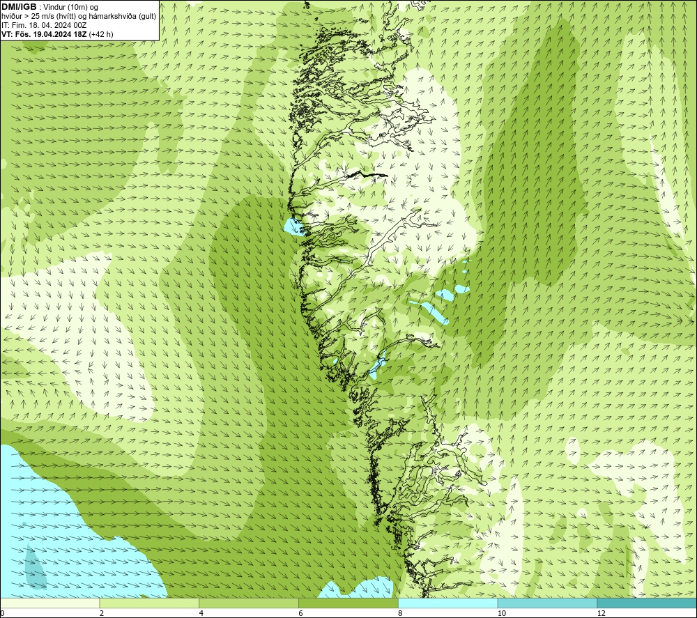Click the 0–2 m/s palest color bar segment
The height and width of the screenshot is (618, 697).
49,603
